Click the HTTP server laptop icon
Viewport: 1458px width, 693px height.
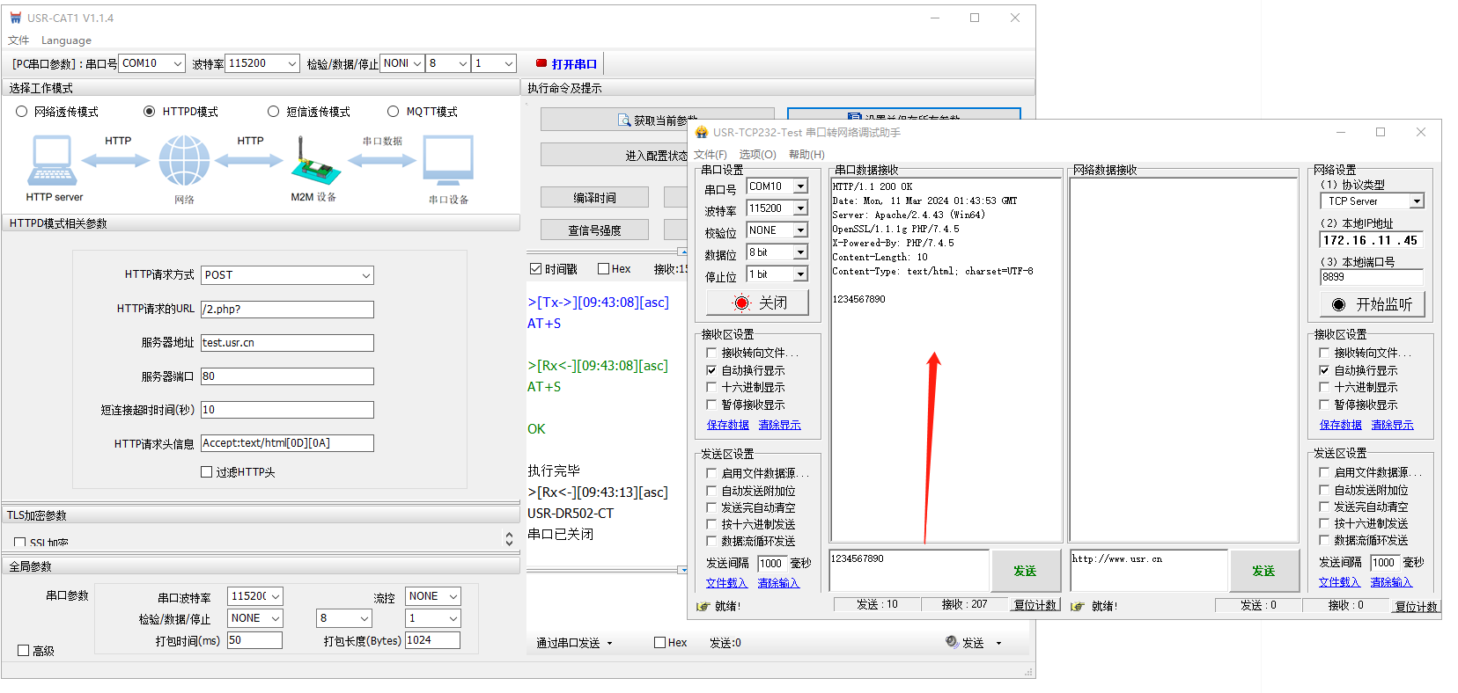[x=52, y=162]
